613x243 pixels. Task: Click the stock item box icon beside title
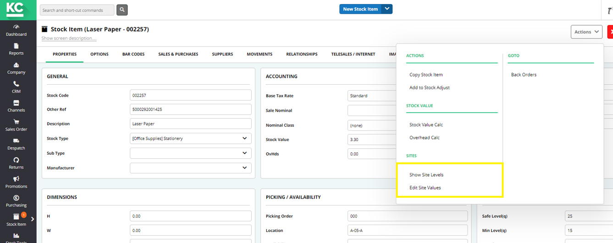pos(44,29)
